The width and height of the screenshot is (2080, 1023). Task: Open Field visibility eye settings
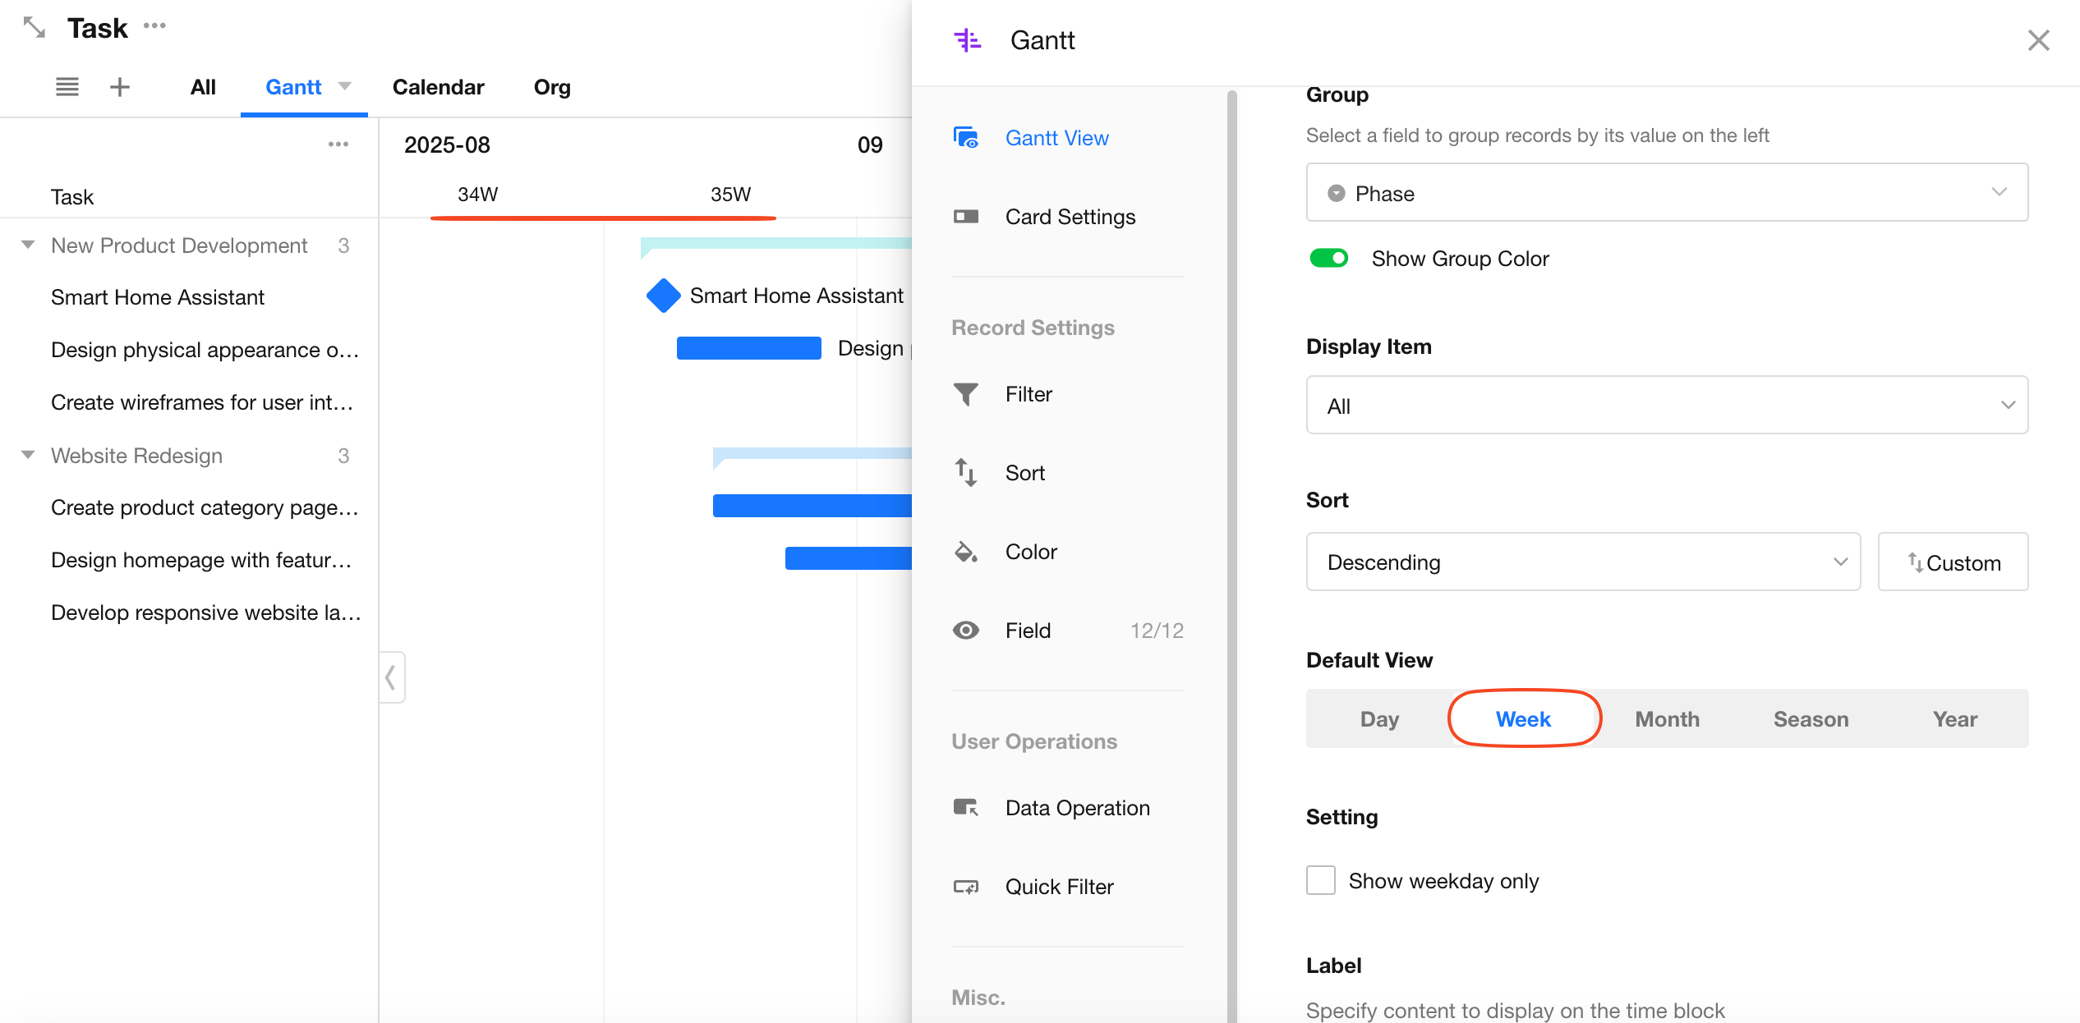click(x=966, y=631)
